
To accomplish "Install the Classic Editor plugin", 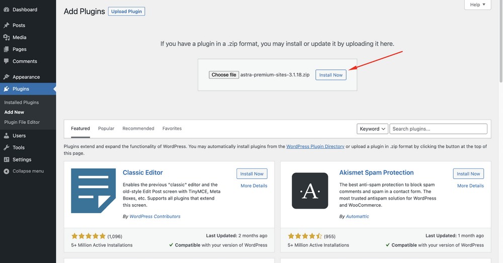I will pyautogui.click(x=252, y=173).
